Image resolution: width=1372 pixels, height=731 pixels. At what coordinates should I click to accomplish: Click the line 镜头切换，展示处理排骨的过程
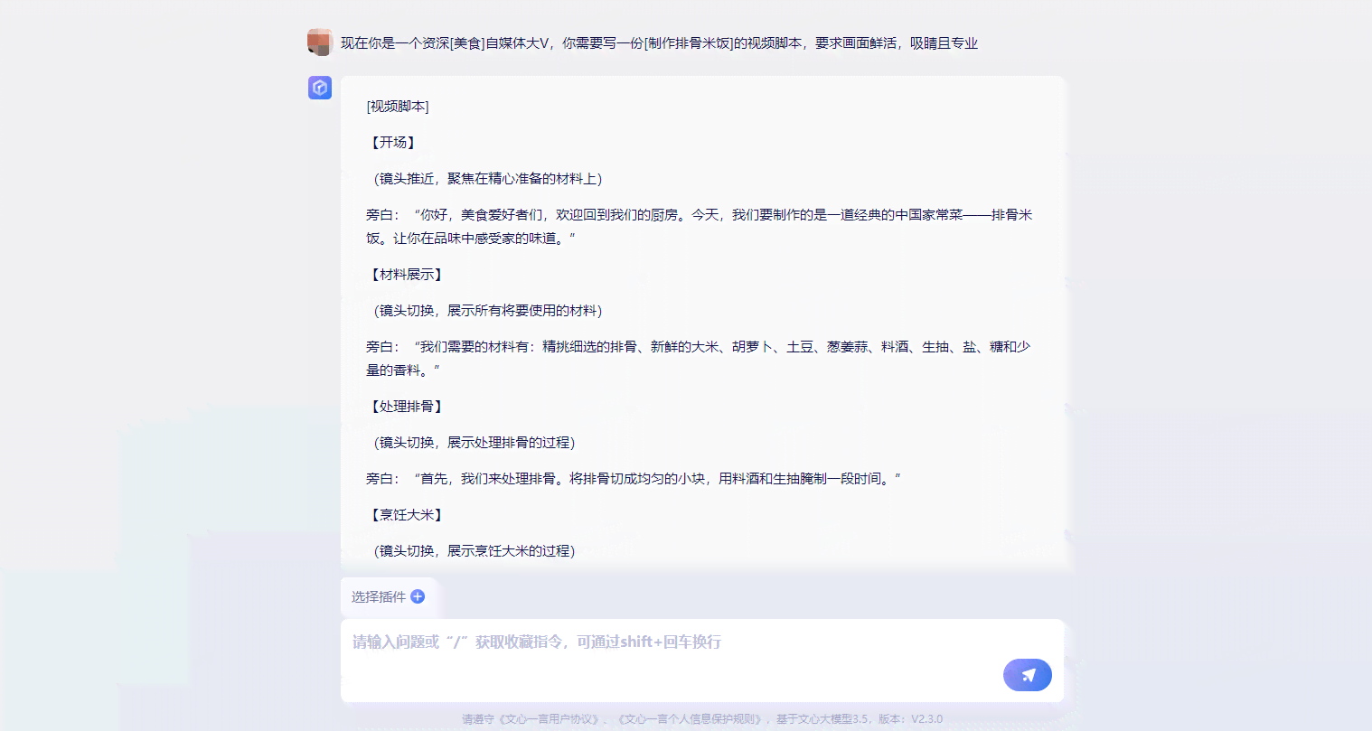click(475, 443)
